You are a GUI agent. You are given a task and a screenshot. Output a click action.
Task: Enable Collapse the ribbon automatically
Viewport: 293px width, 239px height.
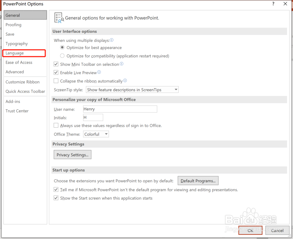tap(56, 81)
